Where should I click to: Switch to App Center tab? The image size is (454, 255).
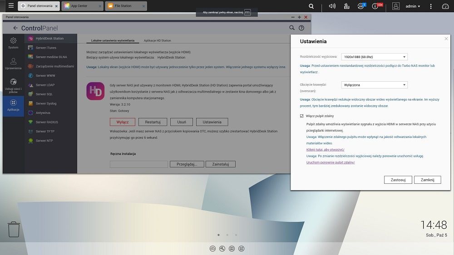82,6
